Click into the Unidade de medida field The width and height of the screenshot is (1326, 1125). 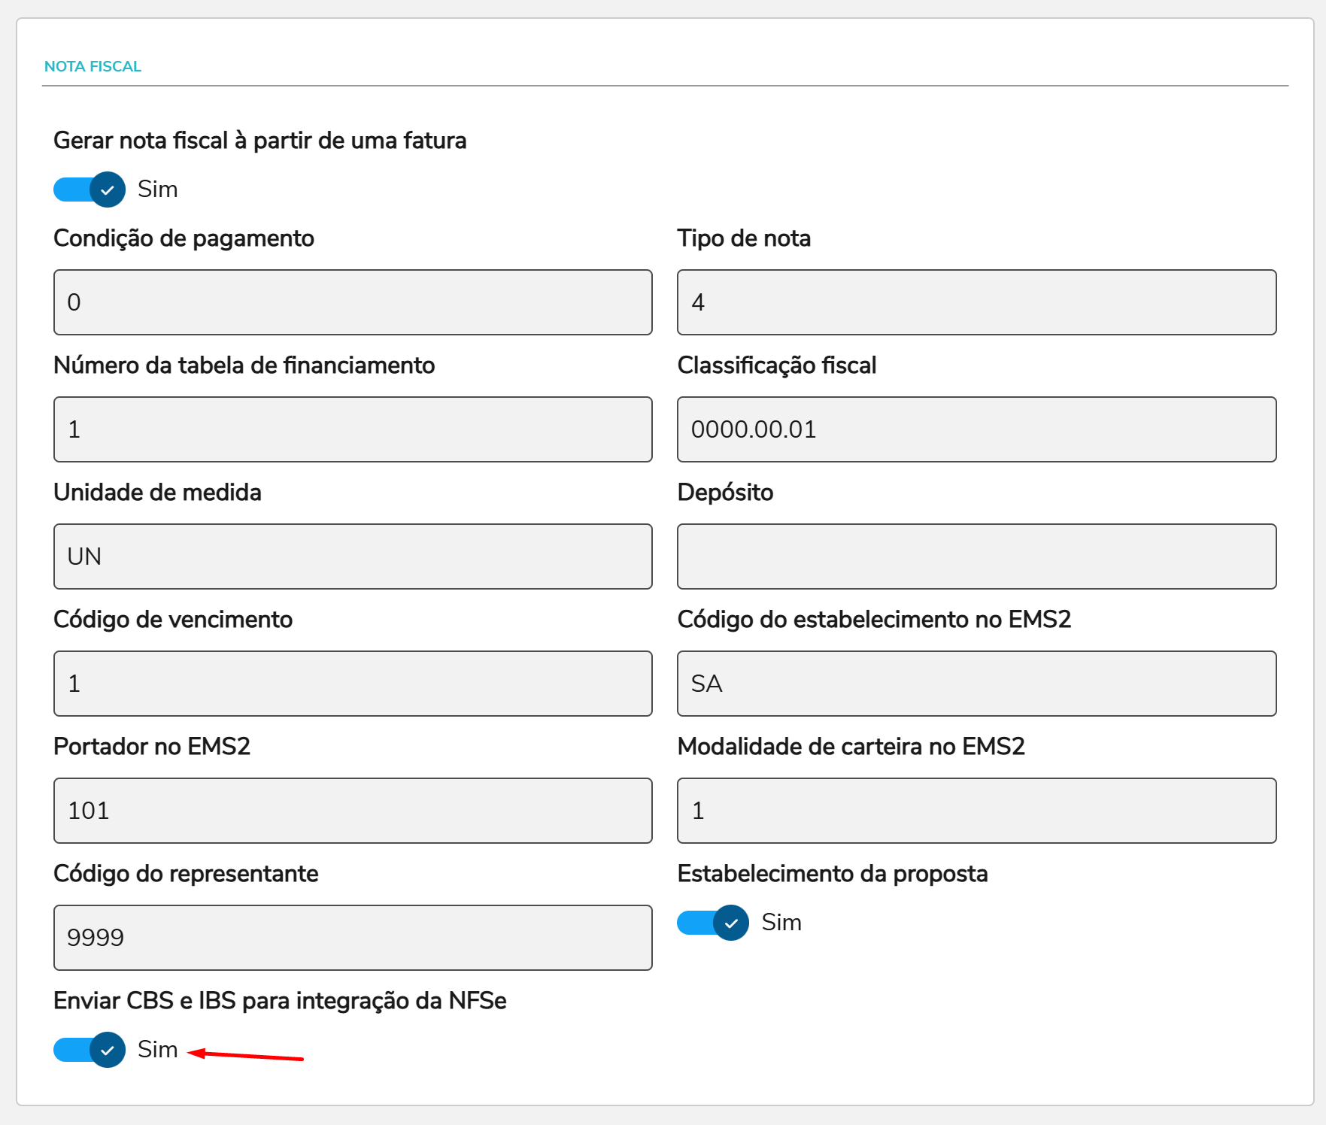click(353, 556)
